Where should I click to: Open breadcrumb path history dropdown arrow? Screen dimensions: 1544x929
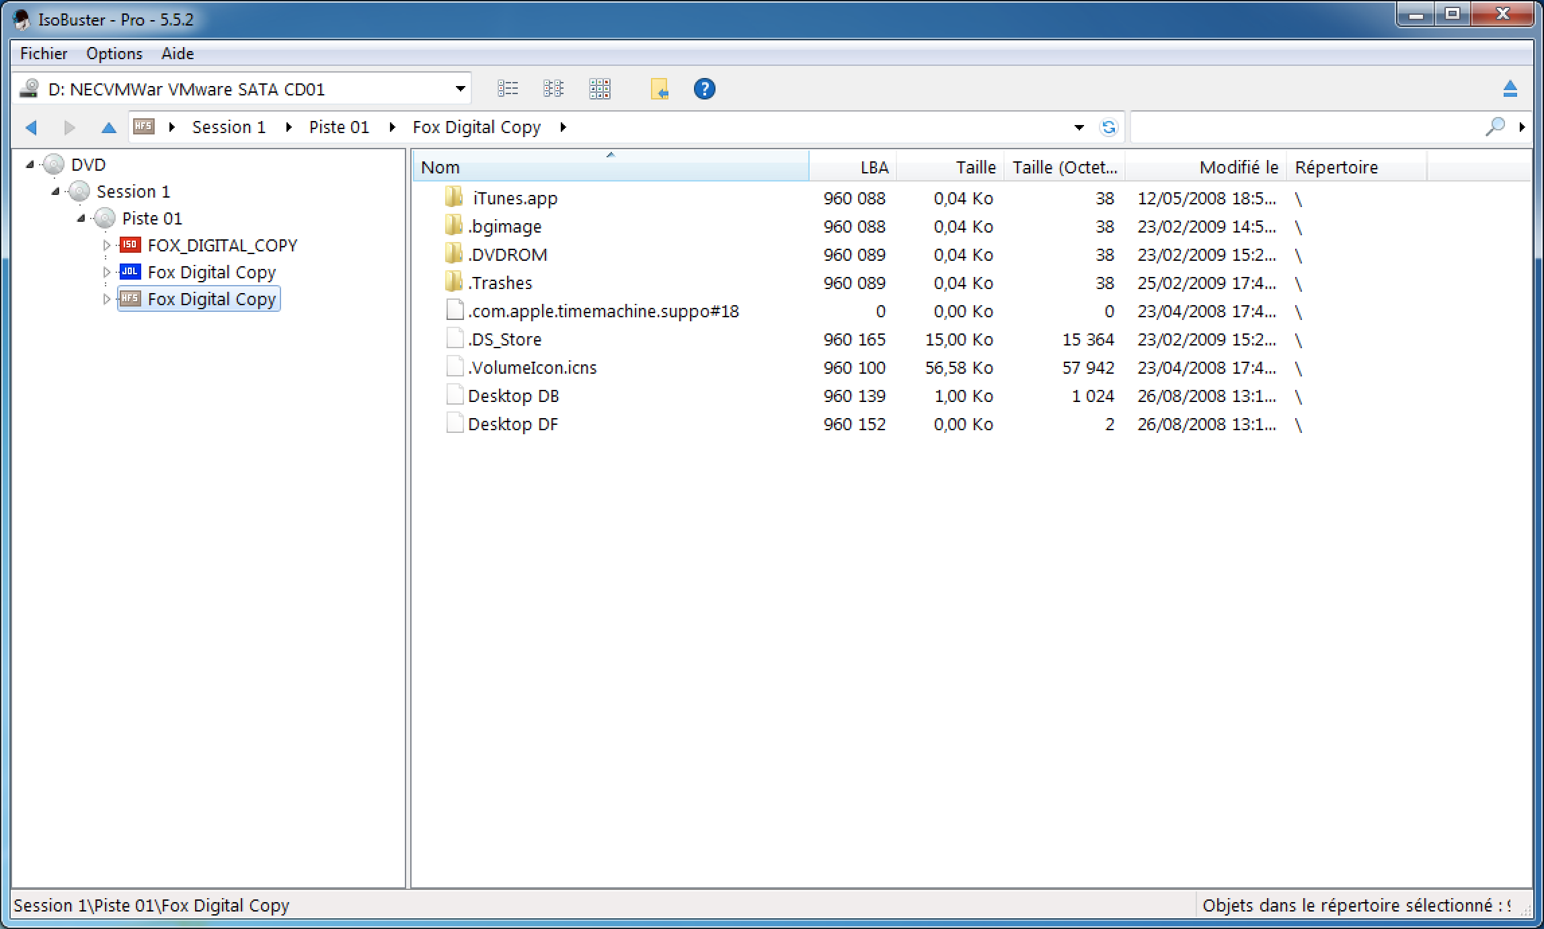(x=1079, y=127)
